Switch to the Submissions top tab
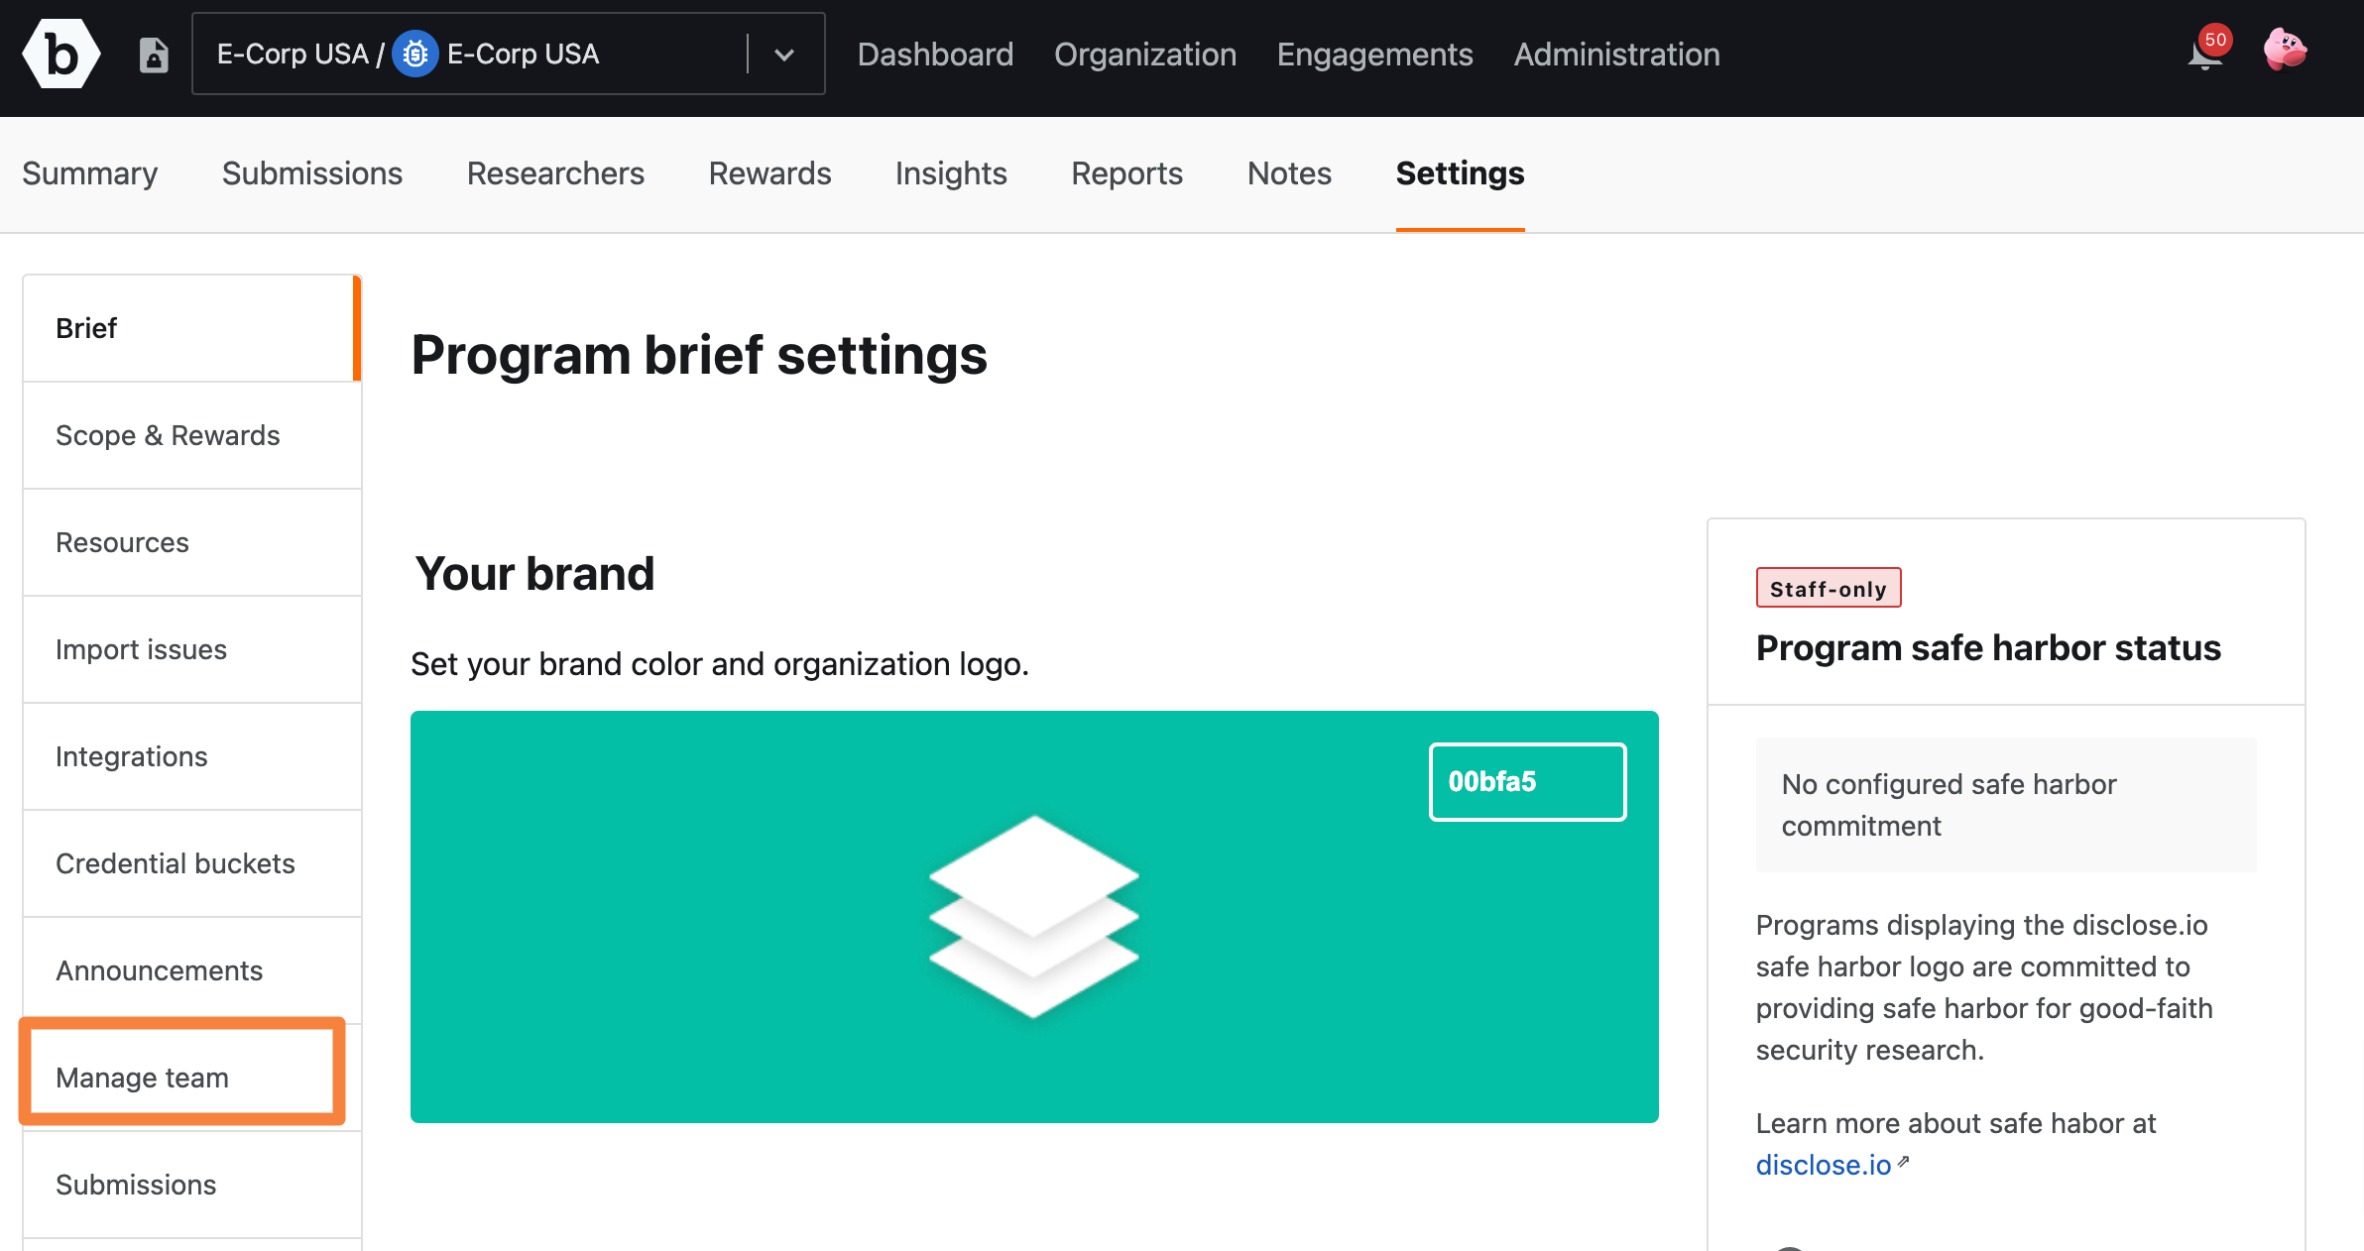 [312, 173]
